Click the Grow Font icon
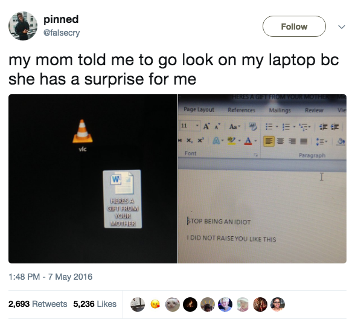Screen dimensions: 361x319 coord(206,126)
